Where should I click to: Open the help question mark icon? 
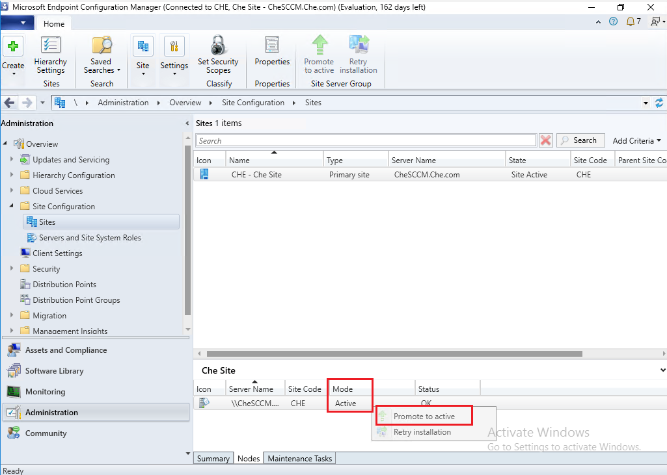613,21
